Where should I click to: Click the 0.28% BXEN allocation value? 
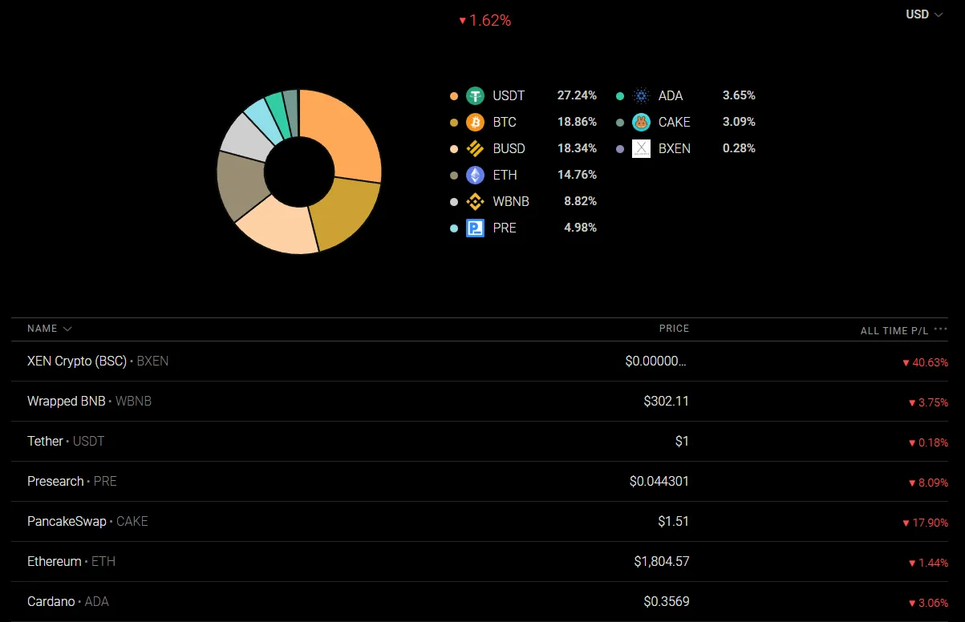click(739, 148)
